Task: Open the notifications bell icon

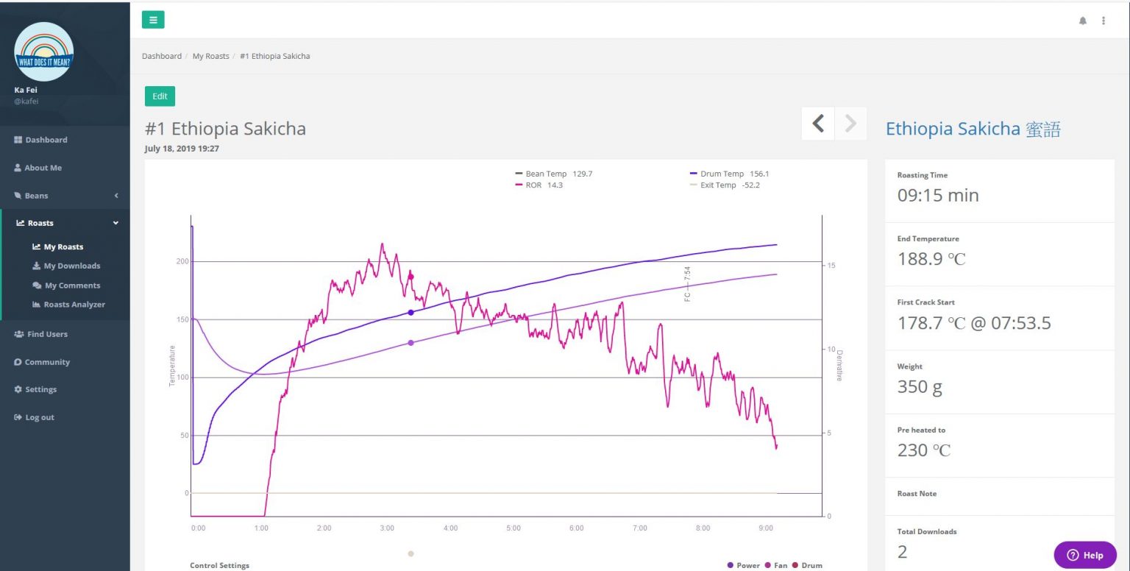Action: point(1083,21)
